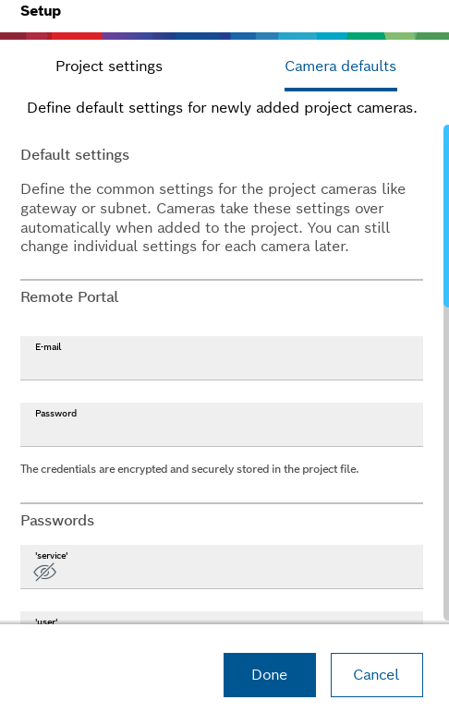Click the gateway or subnet description paragraph

(212, 218)
